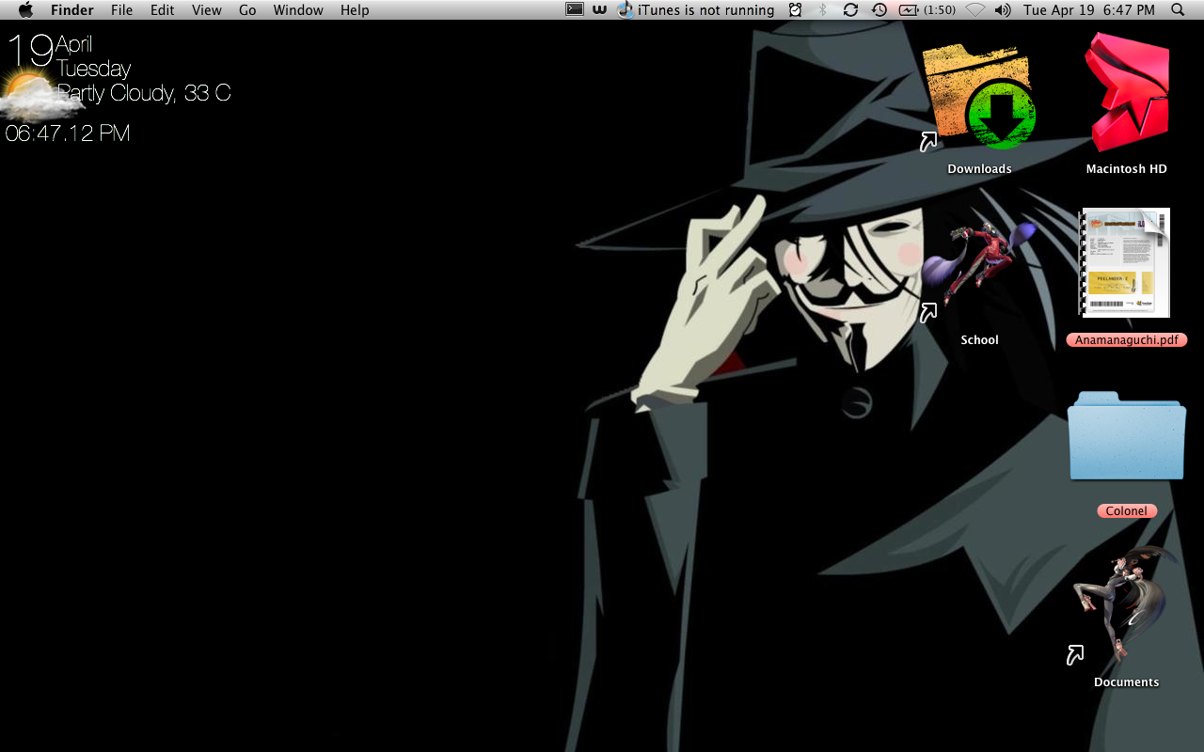Select the Anamanaguchi.pdf thumbnail
This screenshot has height=752, width=1204.
[1125, 263]
